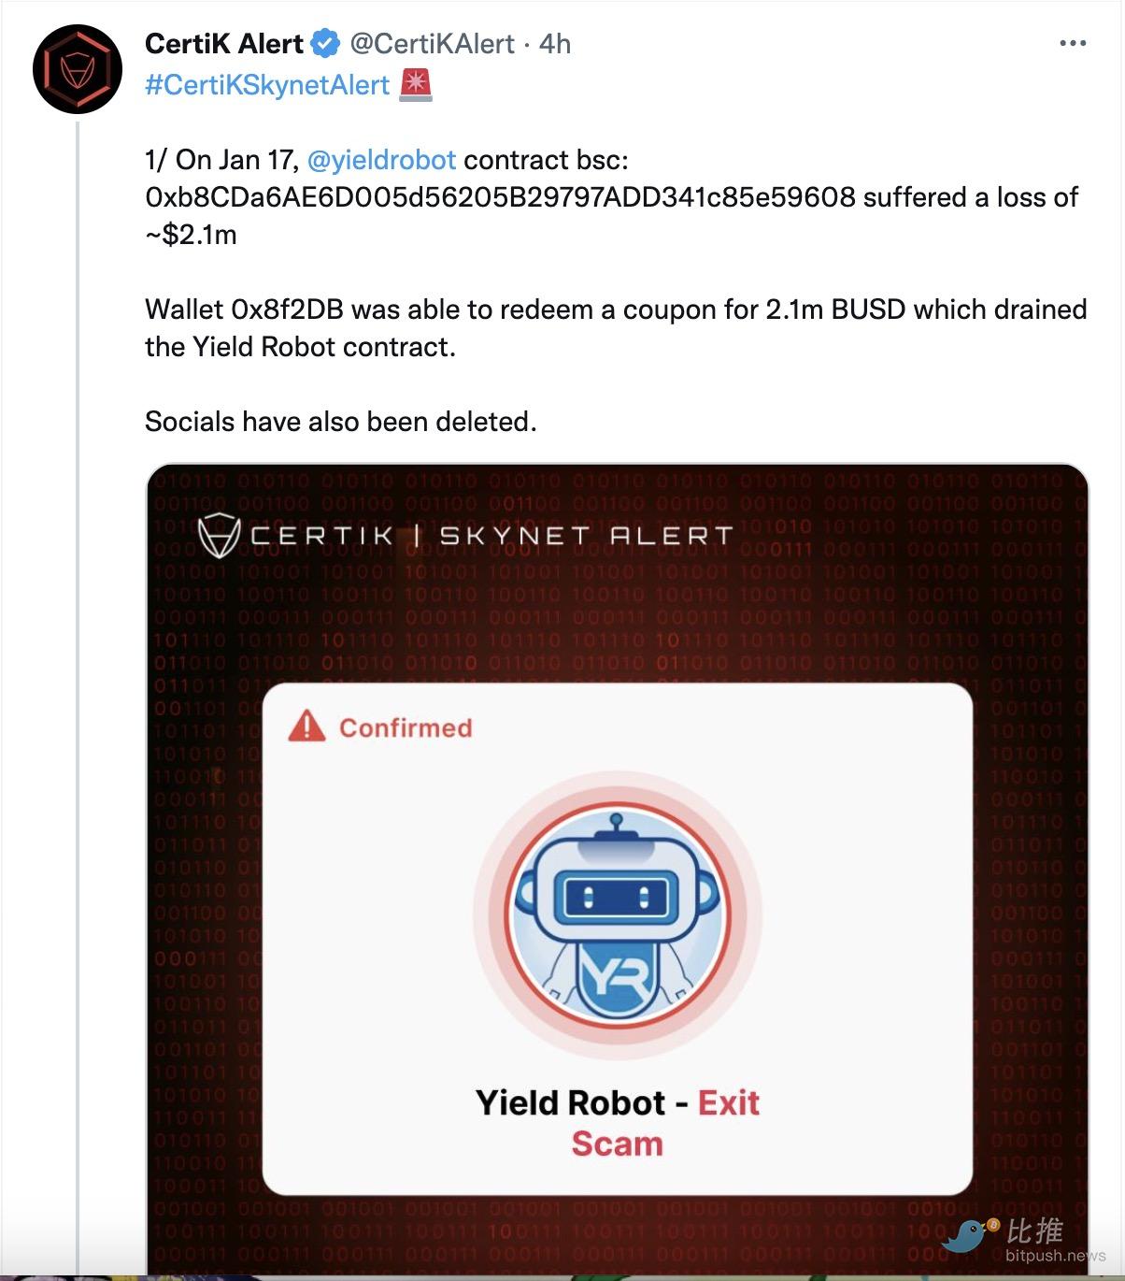Click the red siren emoji

(415, 85)
